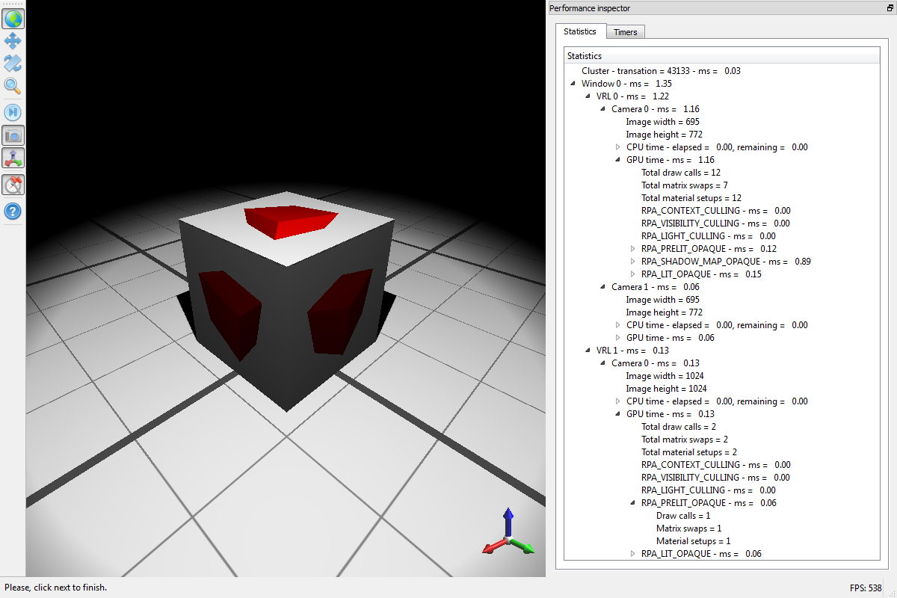Toggle the camera snapshot icon

pyautogui.click(x=13, y=135)
